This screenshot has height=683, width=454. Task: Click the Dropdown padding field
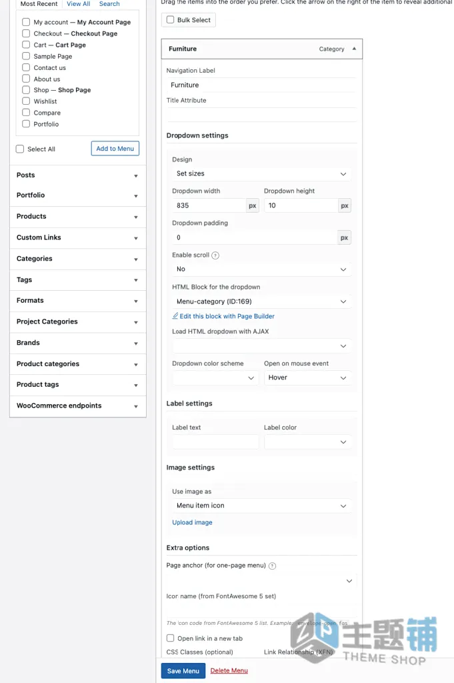[x=255, y=237]
